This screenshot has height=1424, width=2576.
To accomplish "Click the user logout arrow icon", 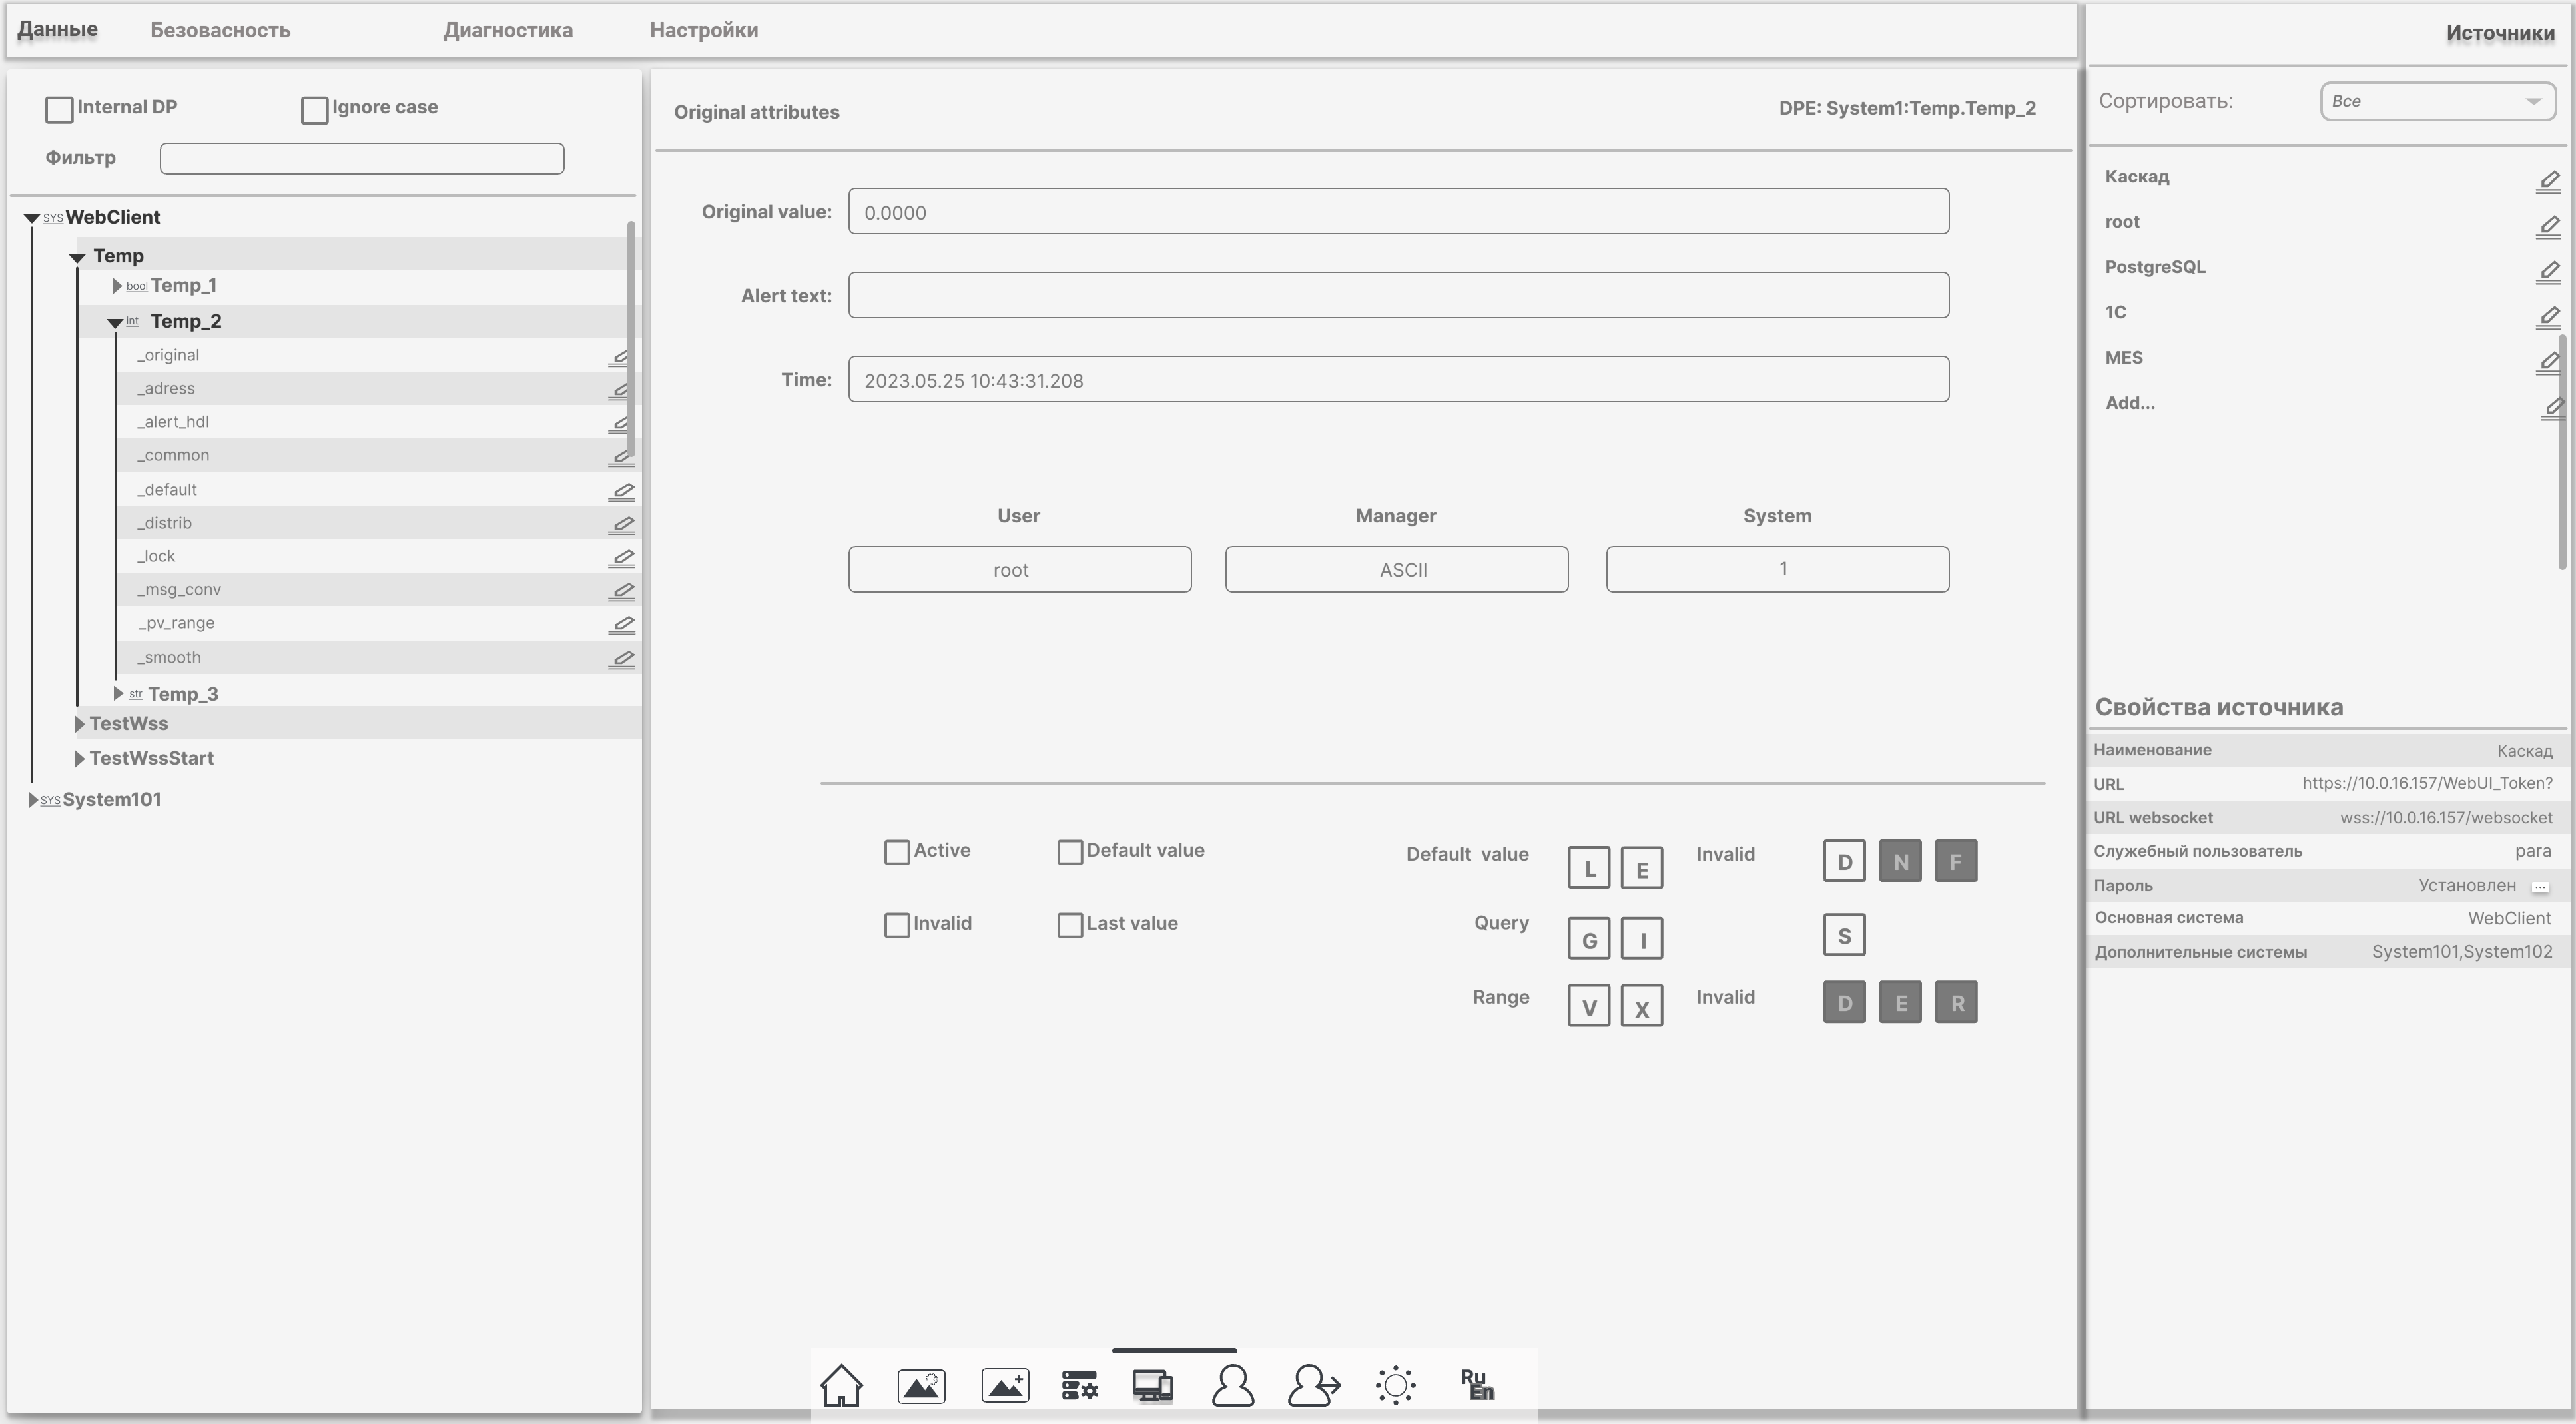I will 1314,1386.
